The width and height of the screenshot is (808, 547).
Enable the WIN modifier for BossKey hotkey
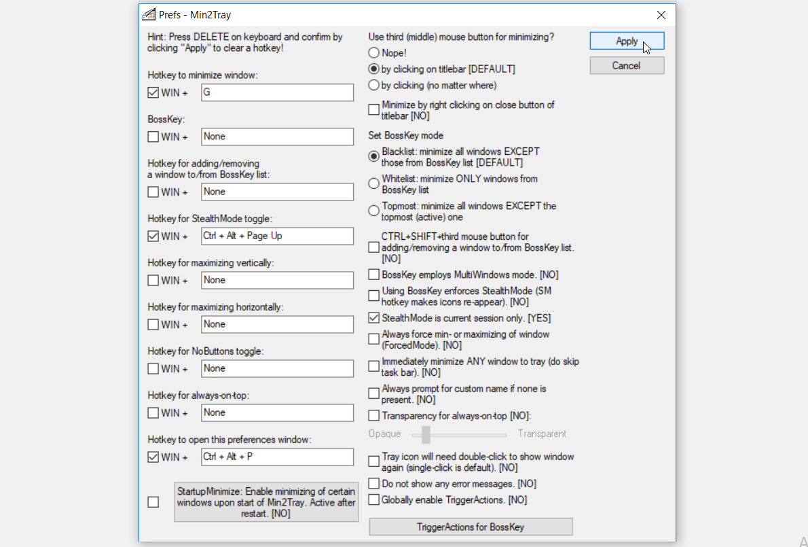pos(153,137)
